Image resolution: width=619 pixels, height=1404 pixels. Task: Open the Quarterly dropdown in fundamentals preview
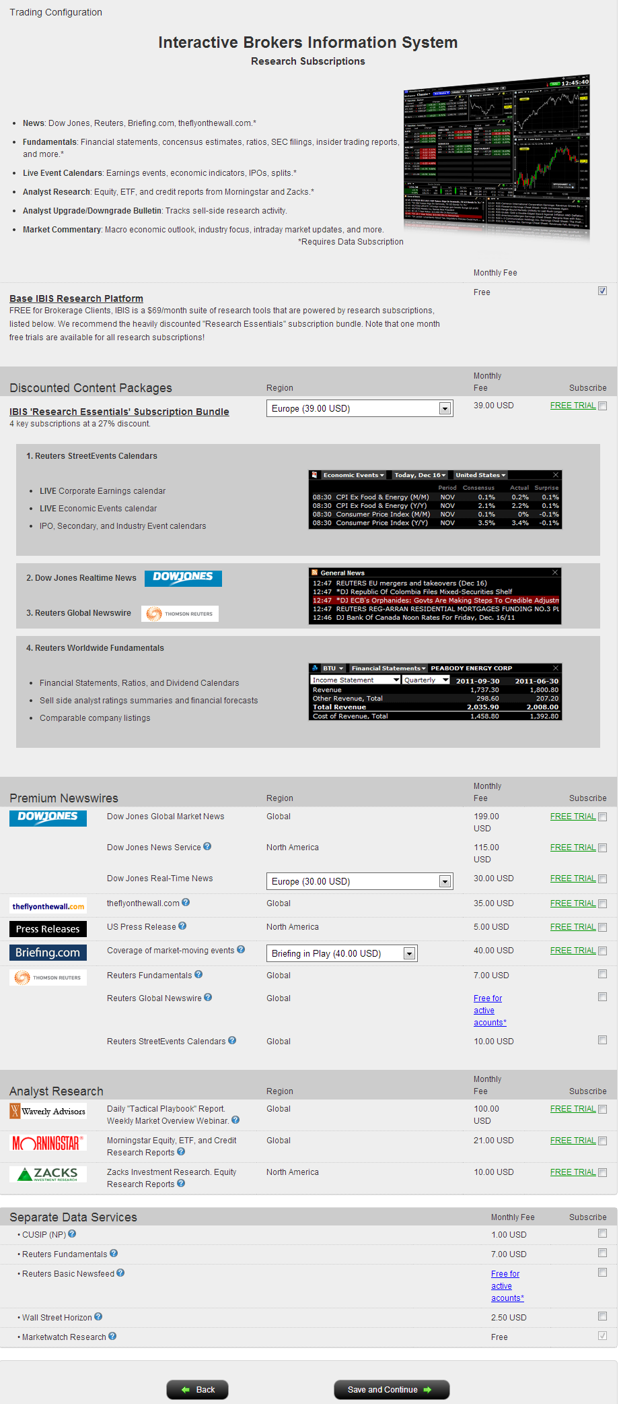coord(427,680)
